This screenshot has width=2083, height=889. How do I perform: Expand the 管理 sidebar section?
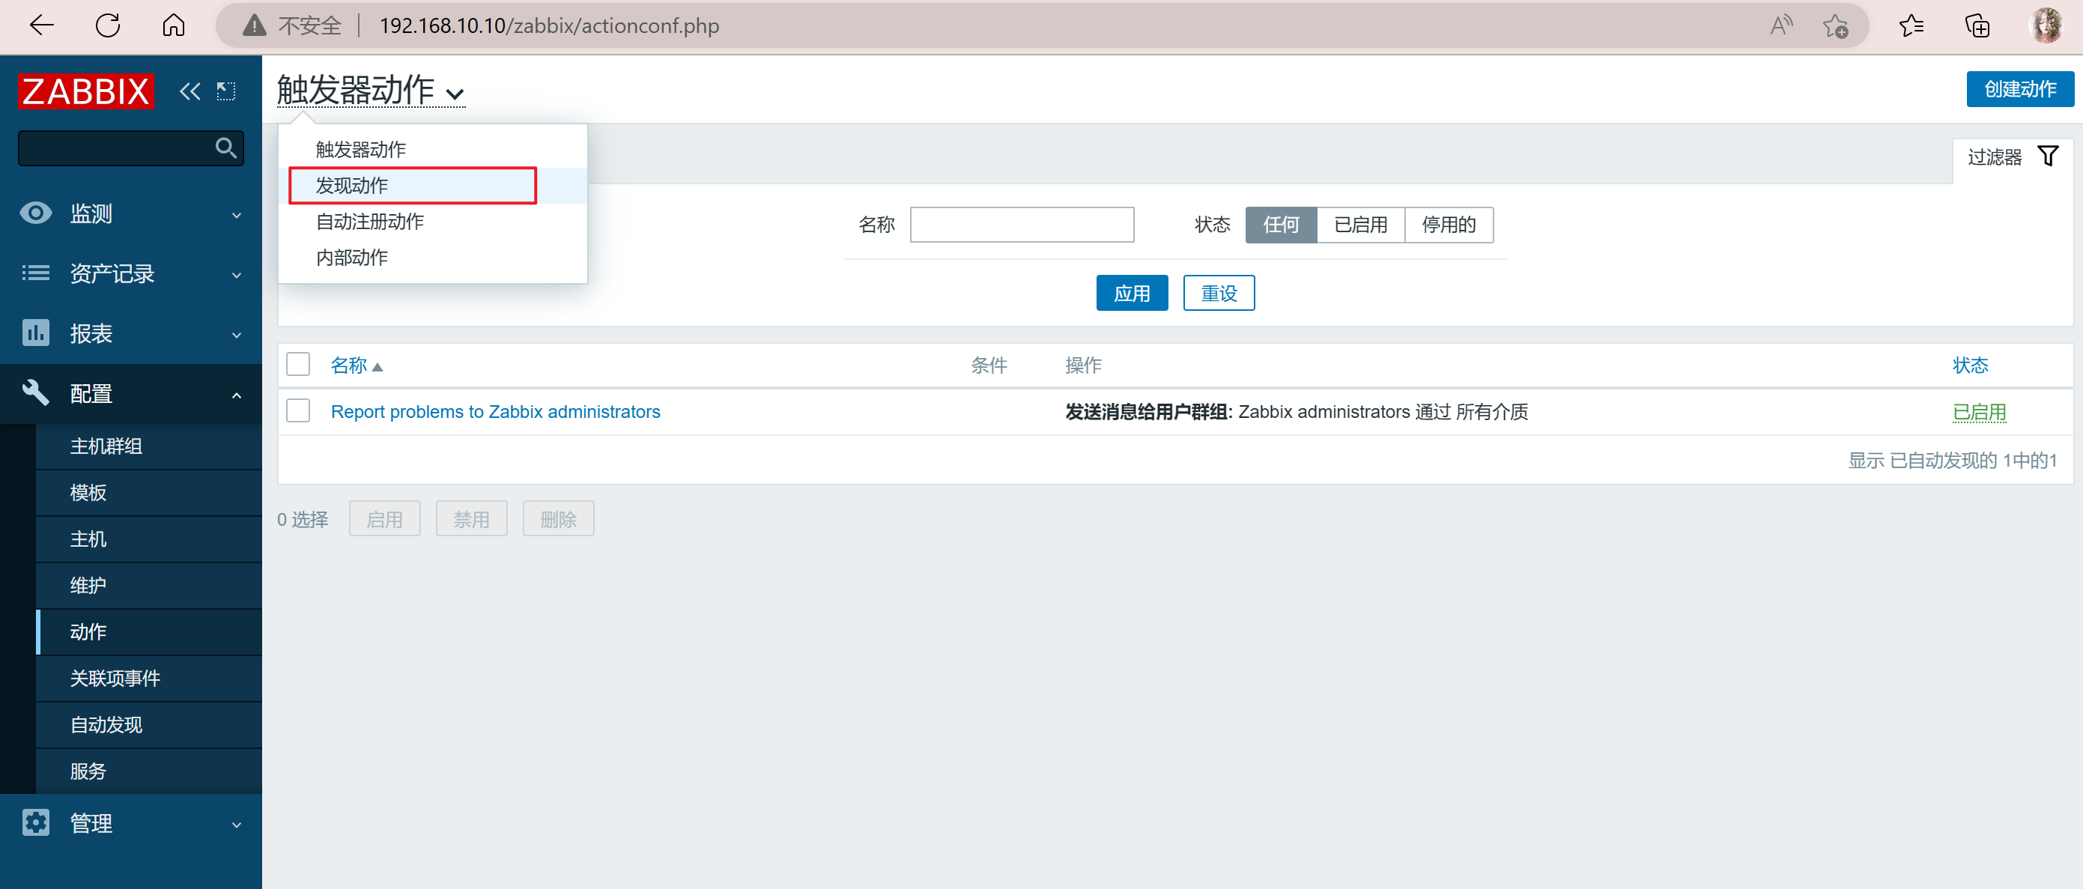pos(131,823)
